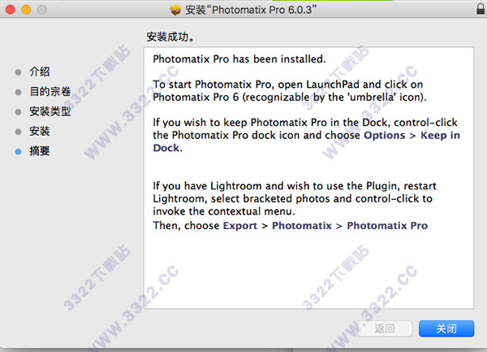Select the 介绍 step in the sidebar
Image resolution: width=487 pixels, height=352 pixels.
pyautogui.click(x=40, y=72)
